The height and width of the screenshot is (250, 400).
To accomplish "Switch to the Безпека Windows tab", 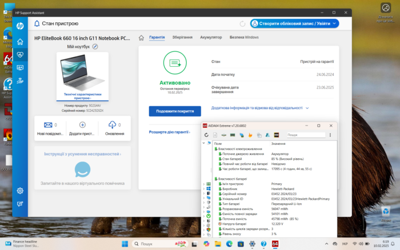I will tap(244, 38).
